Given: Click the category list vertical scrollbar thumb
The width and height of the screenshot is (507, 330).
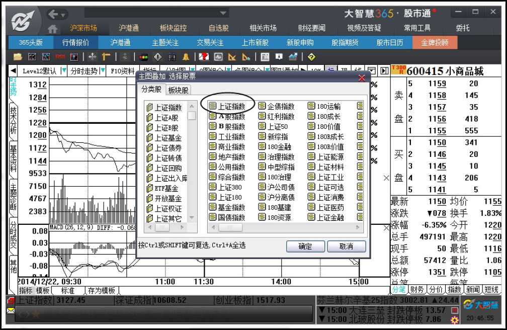Looking at the screenshot, I should click(x=192, y=116).
